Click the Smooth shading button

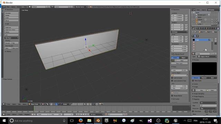[x=8, y=43]
